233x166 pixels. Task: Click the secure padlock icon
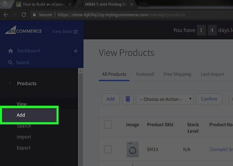[x=34, y=14]
